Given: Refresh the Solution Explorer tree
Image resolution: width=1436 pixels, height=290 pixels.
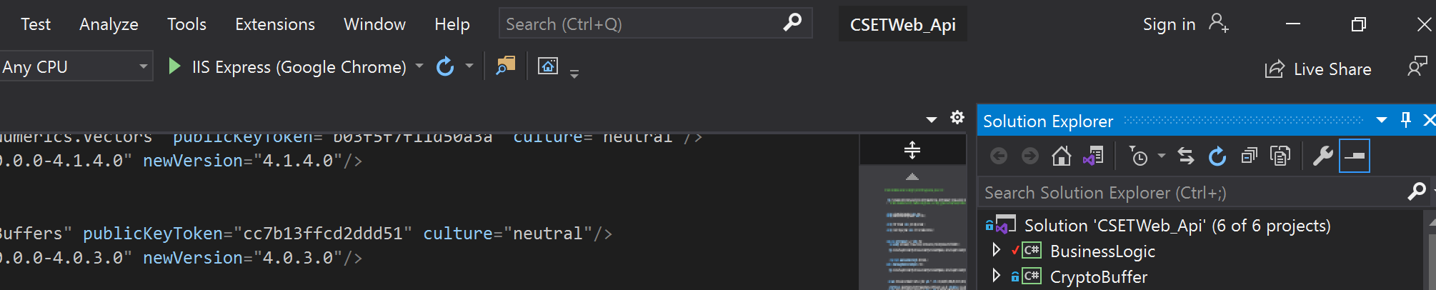Looking at the screenshot, I should coord(1217,156).
